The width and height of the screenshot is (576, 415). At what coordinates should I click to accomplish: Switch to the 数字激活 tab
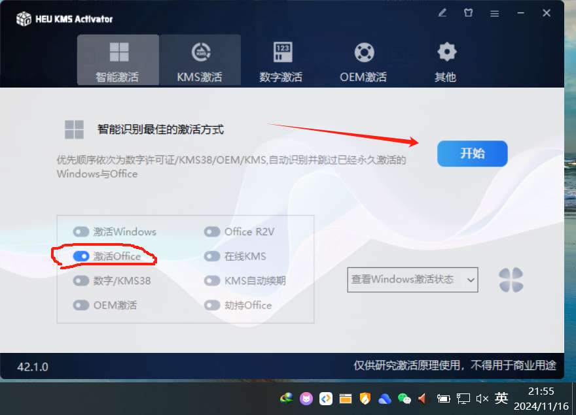(x=281, y=61)
